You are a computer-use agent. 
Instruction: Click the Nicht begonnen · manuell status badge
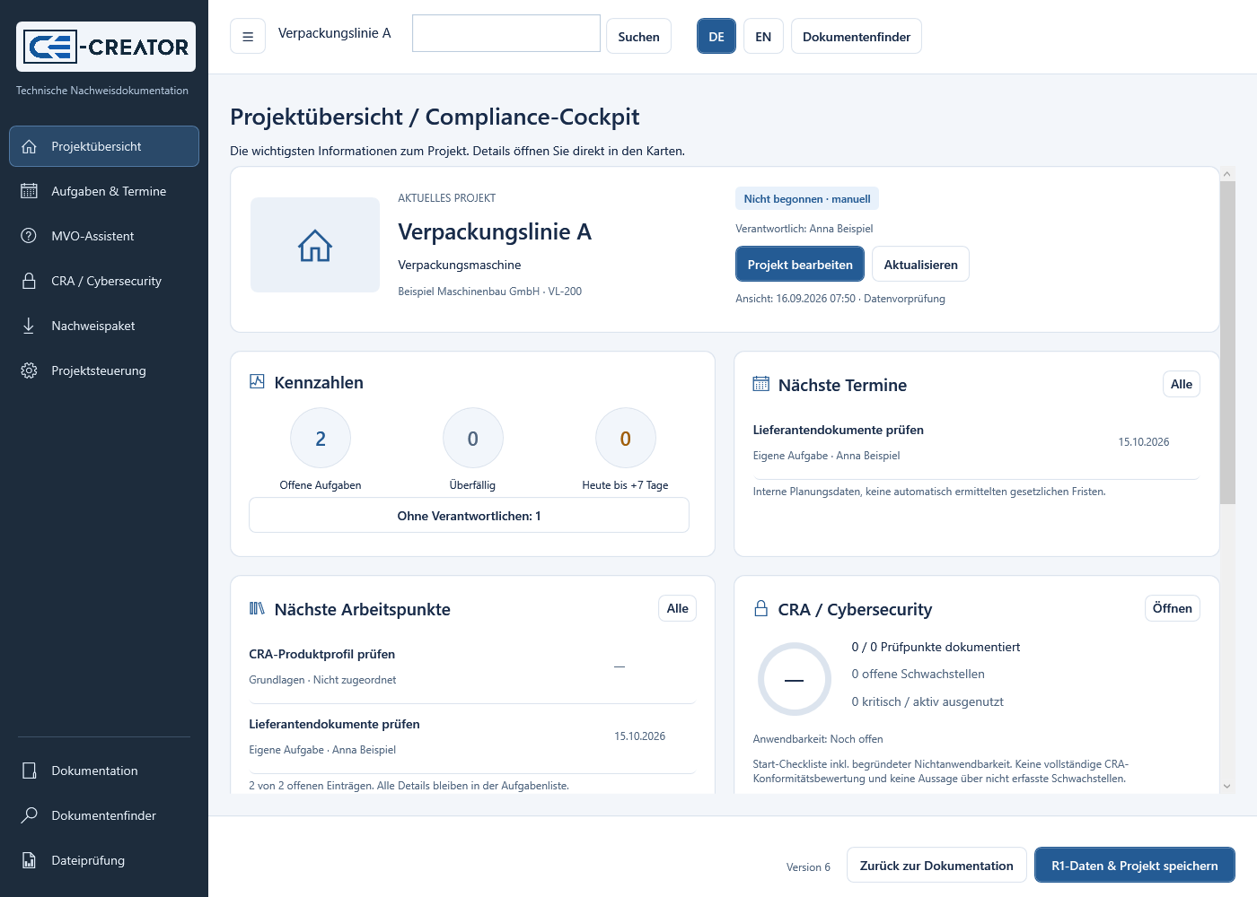point(807,199)
